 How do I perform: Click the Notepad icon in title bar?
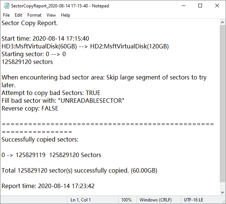(6, 6)
